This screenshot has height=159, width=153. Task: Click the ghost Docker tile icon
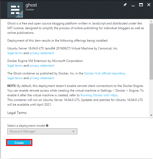(x=15, y=10)
